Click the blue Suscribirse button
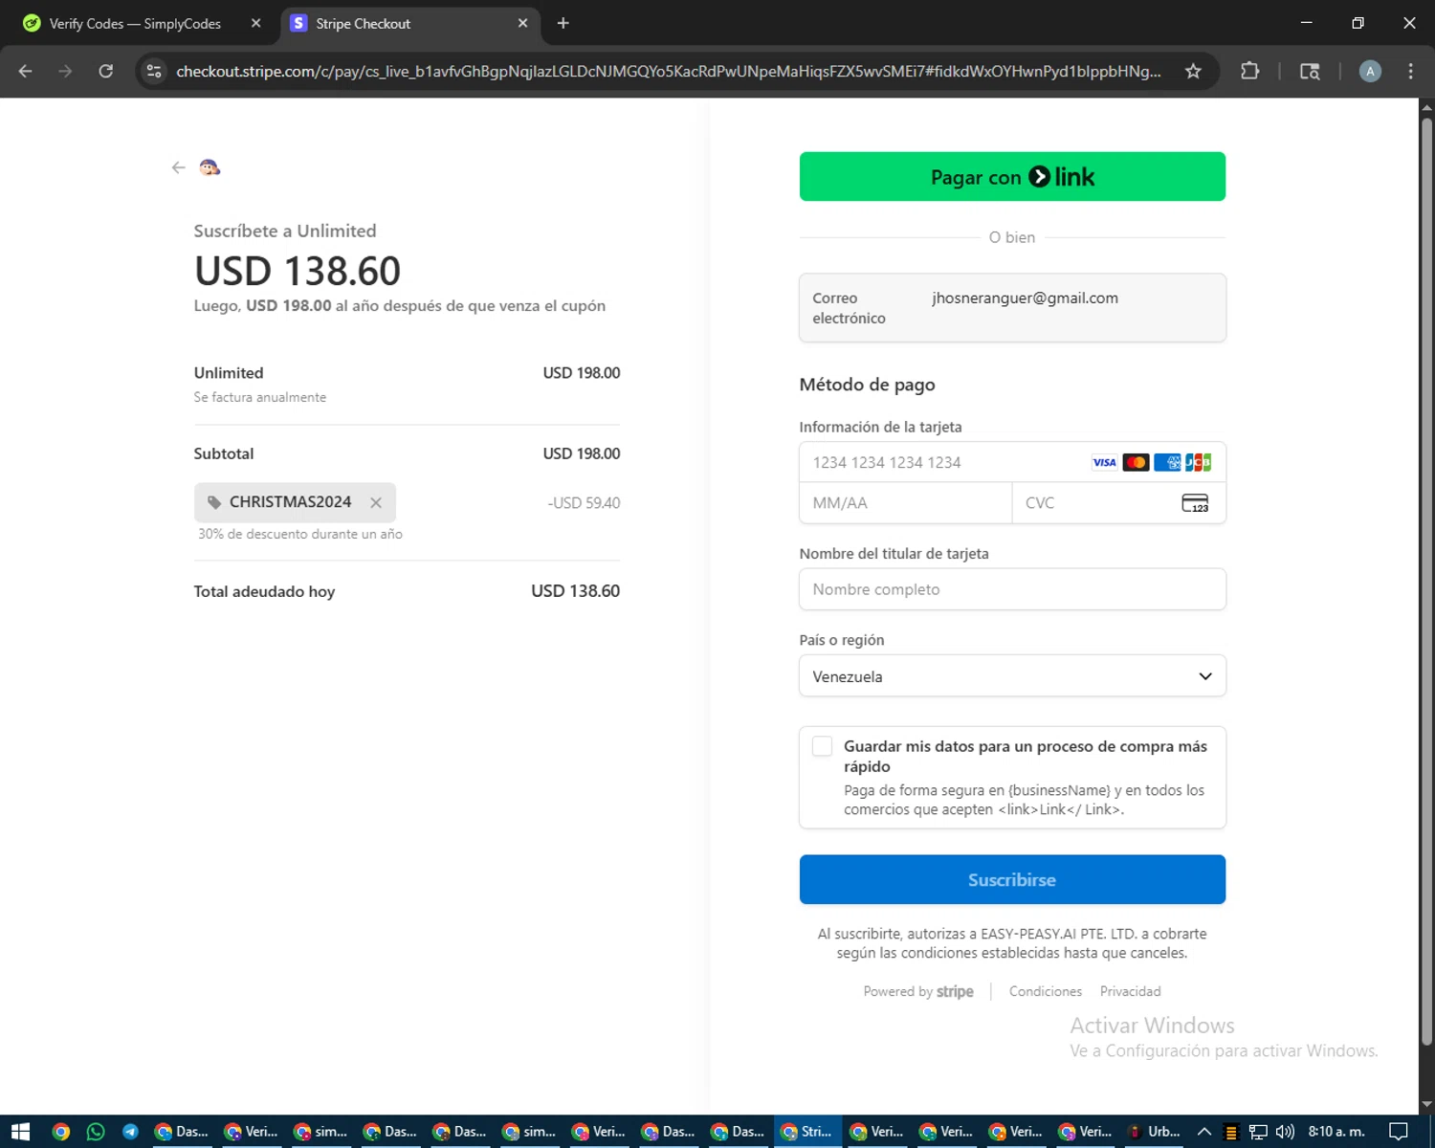 pos(1012,879)
